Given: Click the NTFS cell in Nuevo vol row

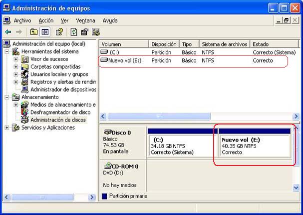Looking at the screenshot, I should [208, 60].
